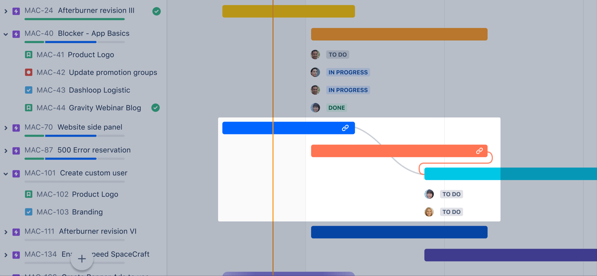Collapse the MAC-101 Create custom user epic
This screenshot has height=276, width=597.
(6, 174)
